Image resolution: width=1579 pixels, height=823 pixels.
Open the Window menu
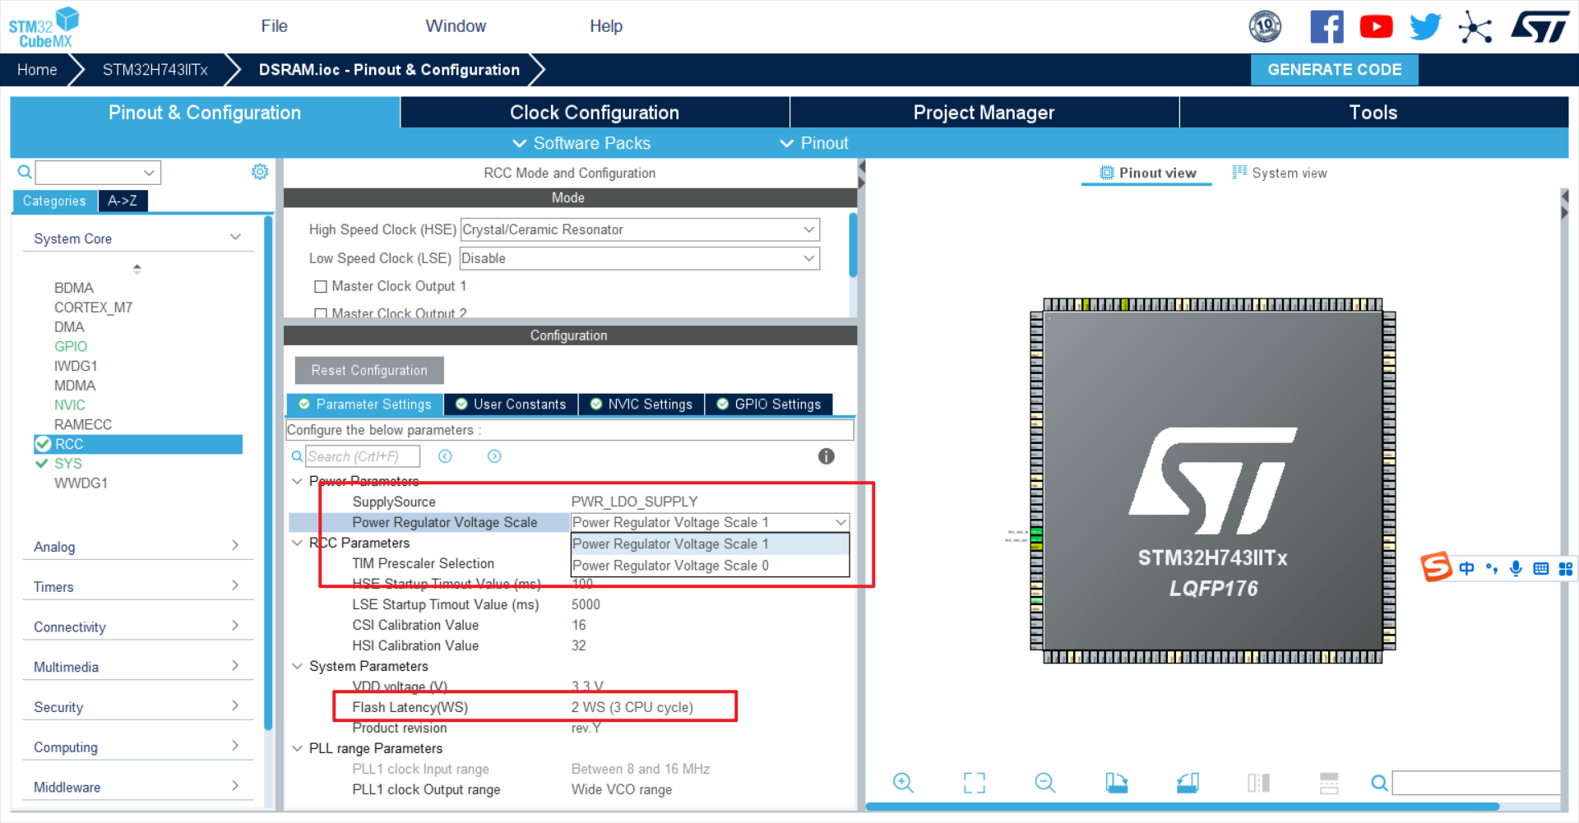[456, 25]
